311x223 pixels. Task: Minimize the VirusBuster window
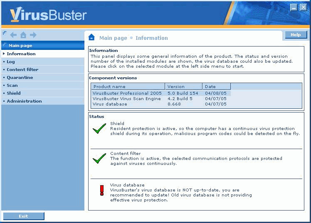(294, 7)
